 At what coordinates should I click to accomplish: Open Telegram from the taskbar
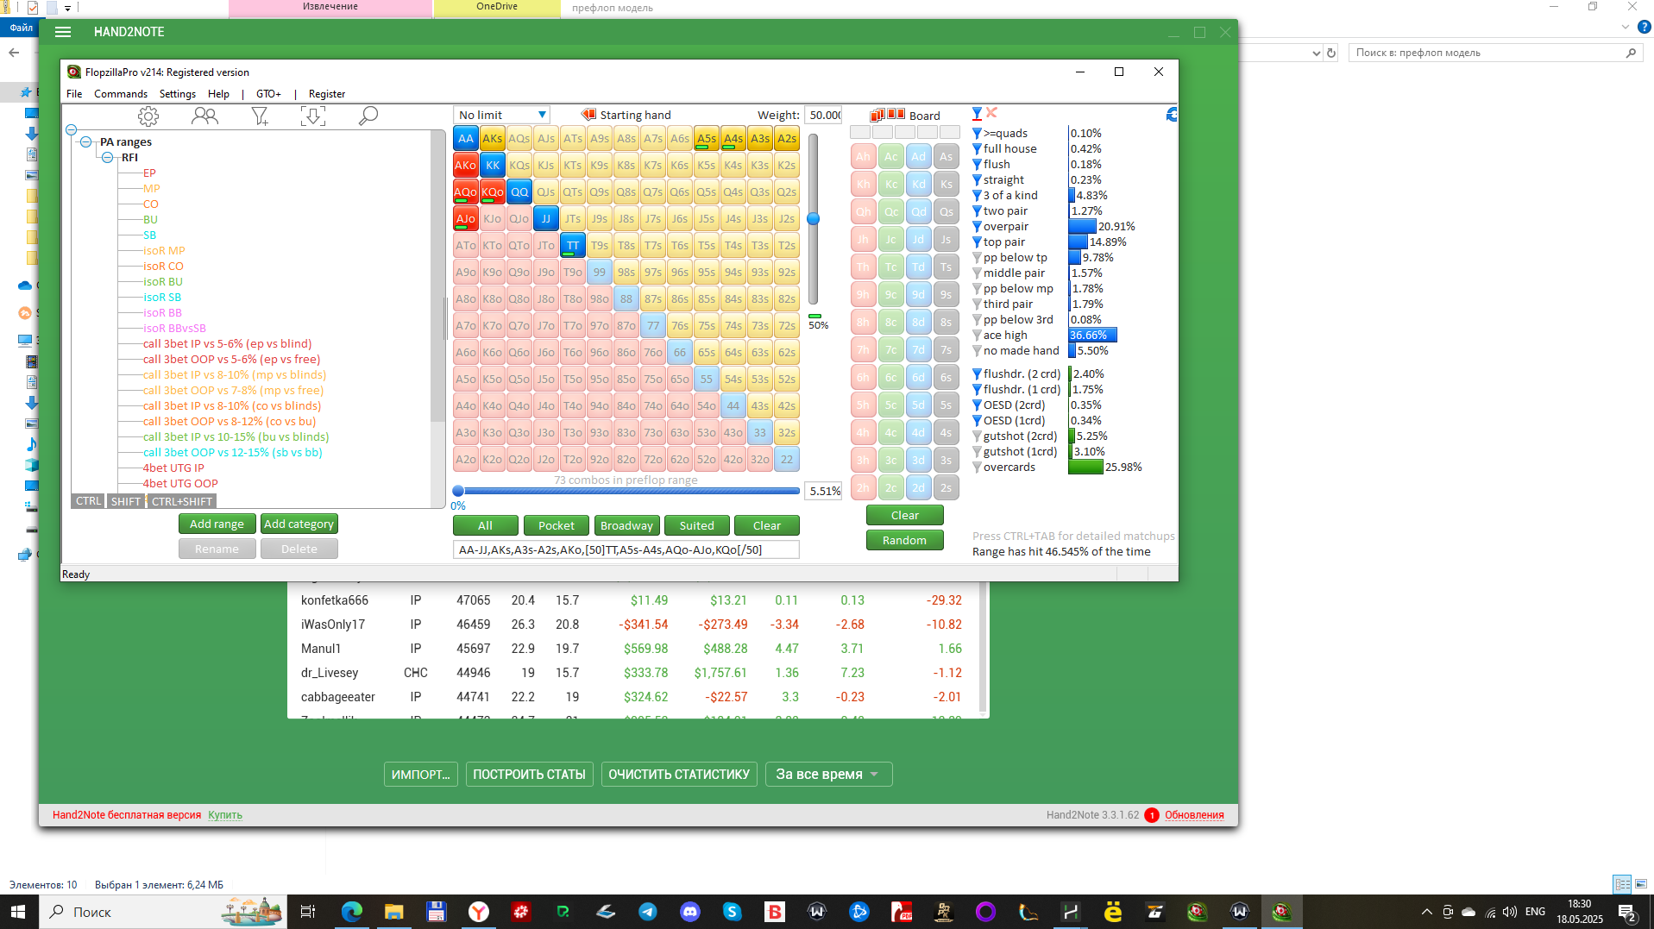click(647, 912)
